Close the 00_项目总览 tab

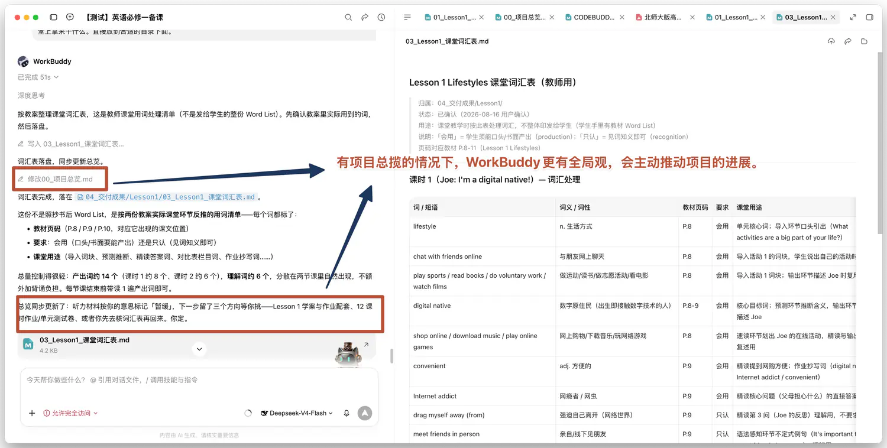pos(552,17)
